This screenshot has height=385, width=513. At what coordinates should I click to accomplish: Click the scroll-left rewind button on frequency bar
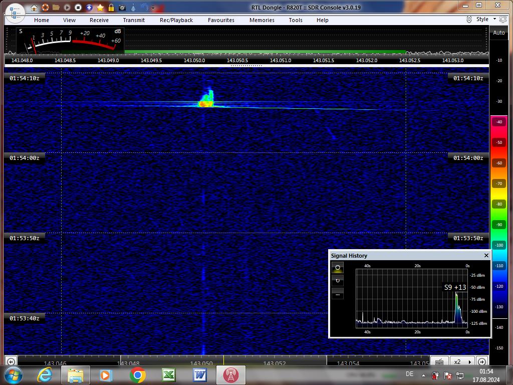point(11,362)
